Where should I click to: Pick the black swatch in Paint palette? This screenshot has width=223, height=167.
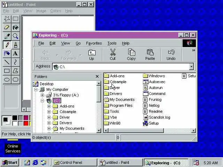[15, 118]
